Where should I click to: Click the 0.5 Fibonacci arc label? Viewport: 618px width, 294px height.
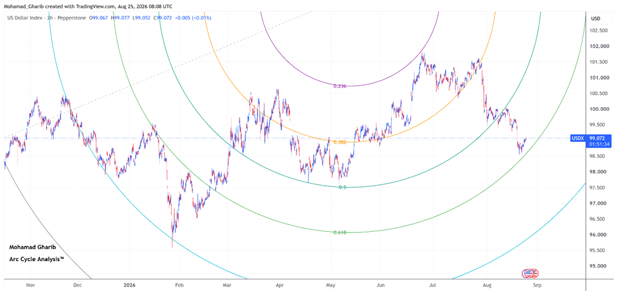(x=342, y=187)
